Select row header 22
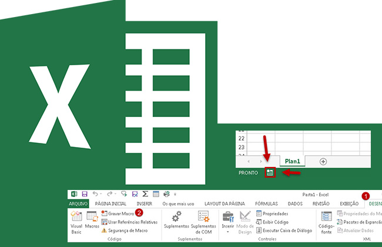Image resolution: width=382 pixels, height=247 pixels. pos(242,138)
